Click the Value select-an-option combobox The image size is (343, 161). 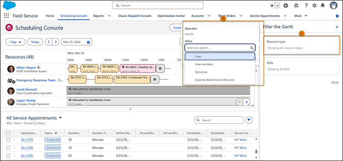pyautogui.click(x=220, y=48)
